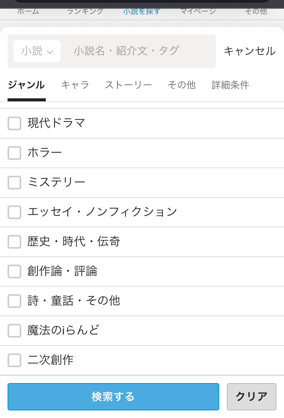Open the 詳細条件 tab

[230, 85]
